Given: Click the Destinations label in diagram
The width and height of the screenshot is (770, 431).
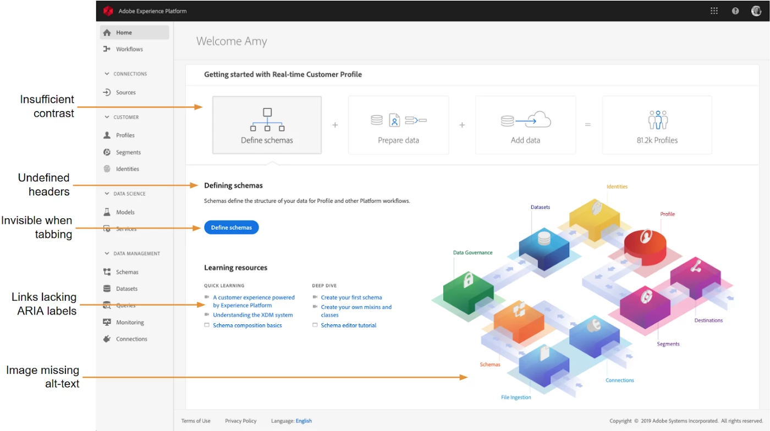Looking at the screenshot, I should (708, 321).
